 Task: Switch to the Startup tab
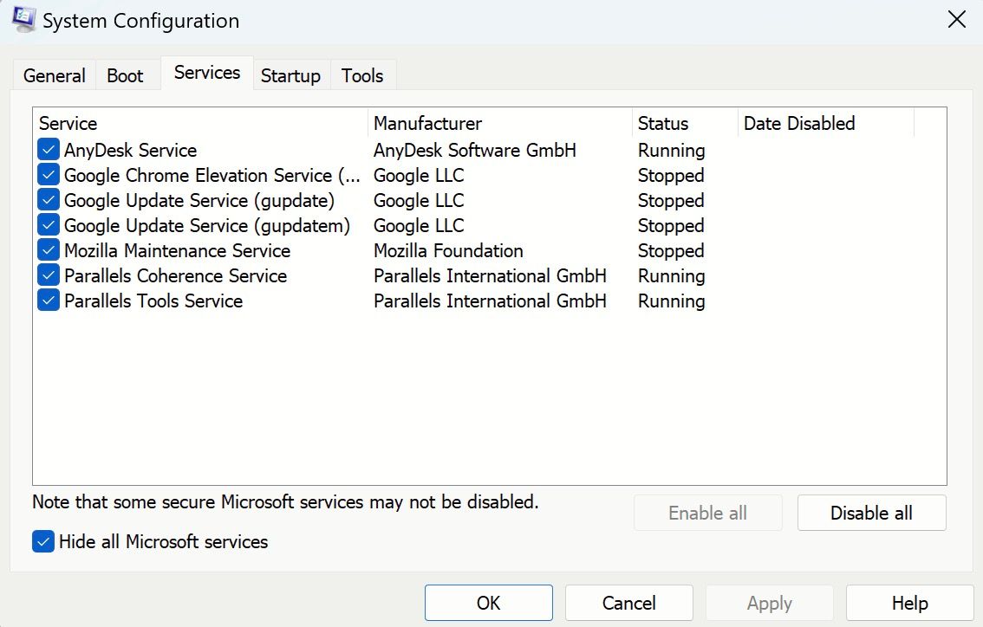pos(290,75)
